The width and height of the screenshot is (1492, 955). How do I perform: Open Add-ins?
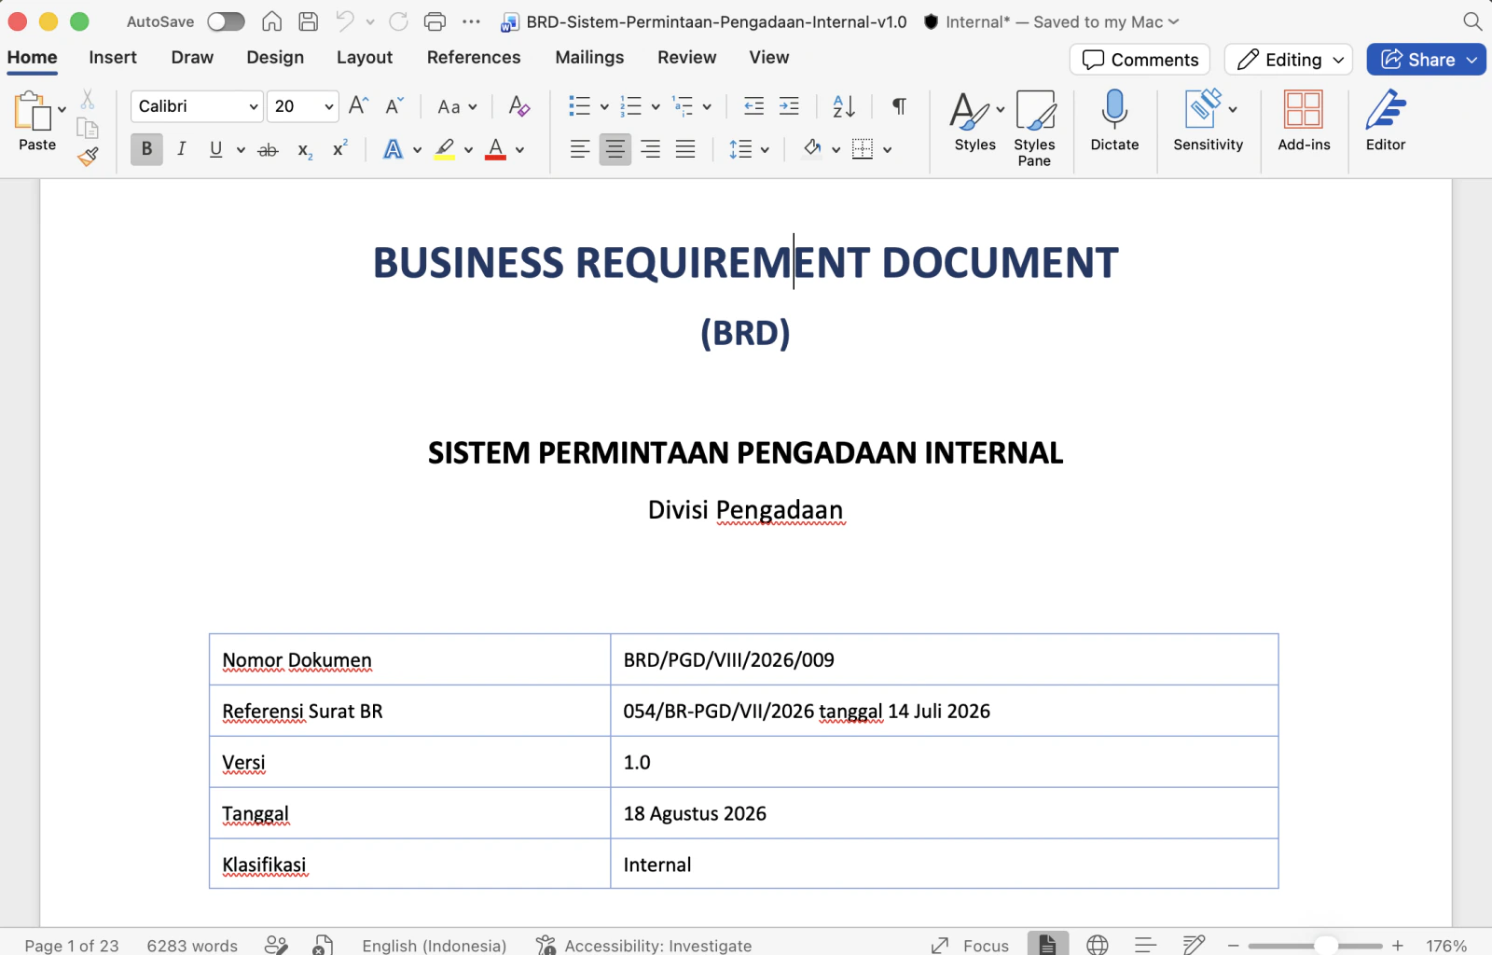1304,121
